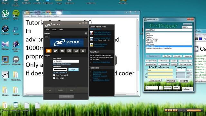Open the Xfire screenshots tab icon

pyautogui.click(x=76, y=51)
